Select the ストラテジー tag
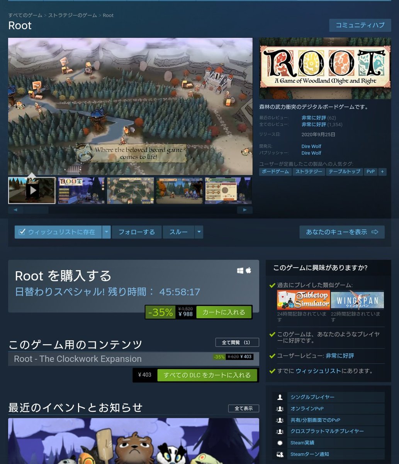 309,172
